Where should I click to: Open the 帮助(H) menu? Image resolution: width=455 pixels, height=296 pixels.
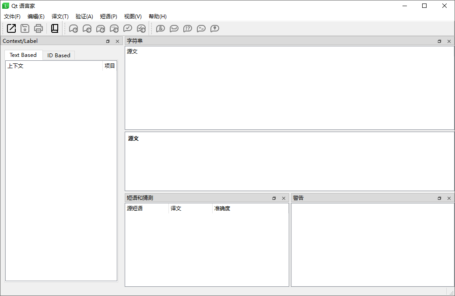[157, 17]
